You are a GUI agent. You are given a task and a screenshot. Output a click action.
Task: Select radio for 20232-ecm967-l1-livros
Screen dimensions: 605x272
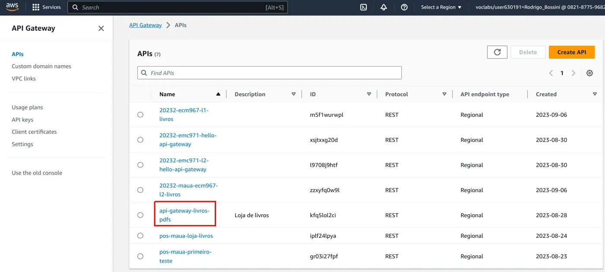pos(140,115)
